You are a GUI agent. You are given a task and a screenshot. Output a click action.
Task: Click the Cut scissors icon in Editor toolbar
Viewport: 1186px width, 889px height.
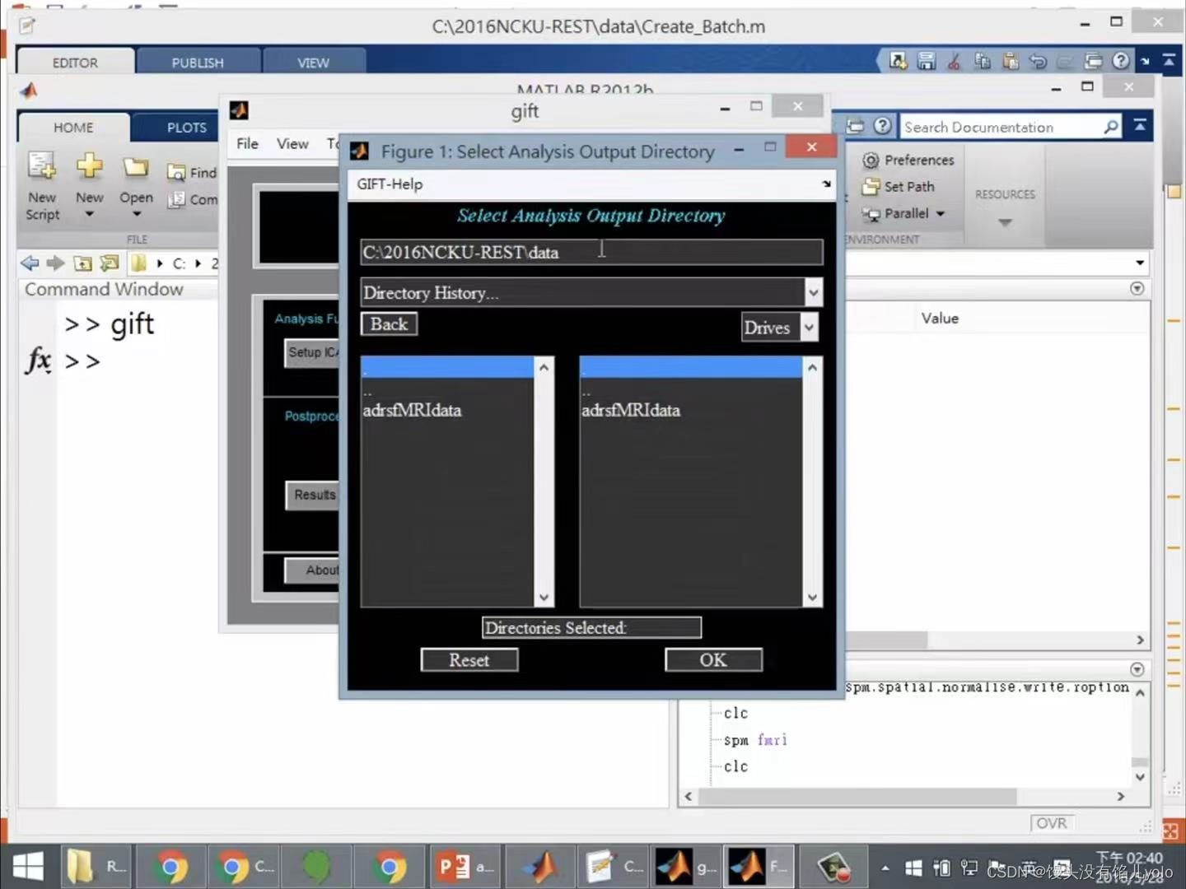[x=954, y=61]
